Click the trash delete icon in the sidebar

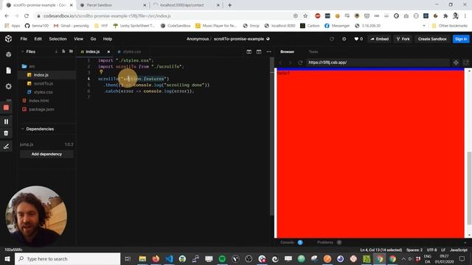pyautogui.click(x=7, y=133)
